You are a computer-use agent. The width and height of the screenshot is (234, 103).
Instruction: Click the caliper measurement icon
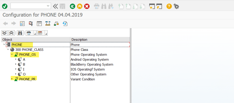pos(31,23)
